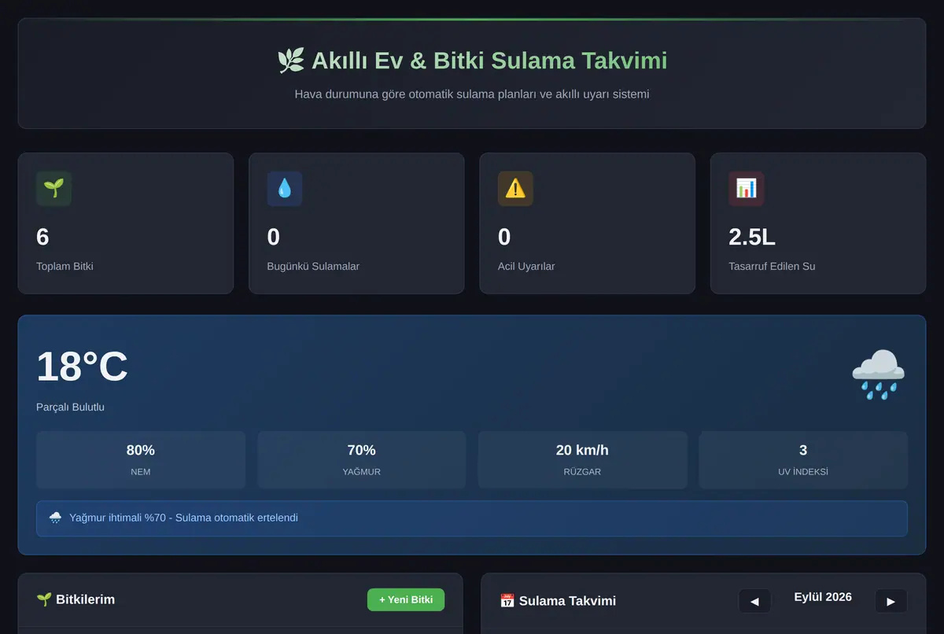Click the 20 km/h RÜZGAR wind tile
The image size is (944, 634).
582,459
